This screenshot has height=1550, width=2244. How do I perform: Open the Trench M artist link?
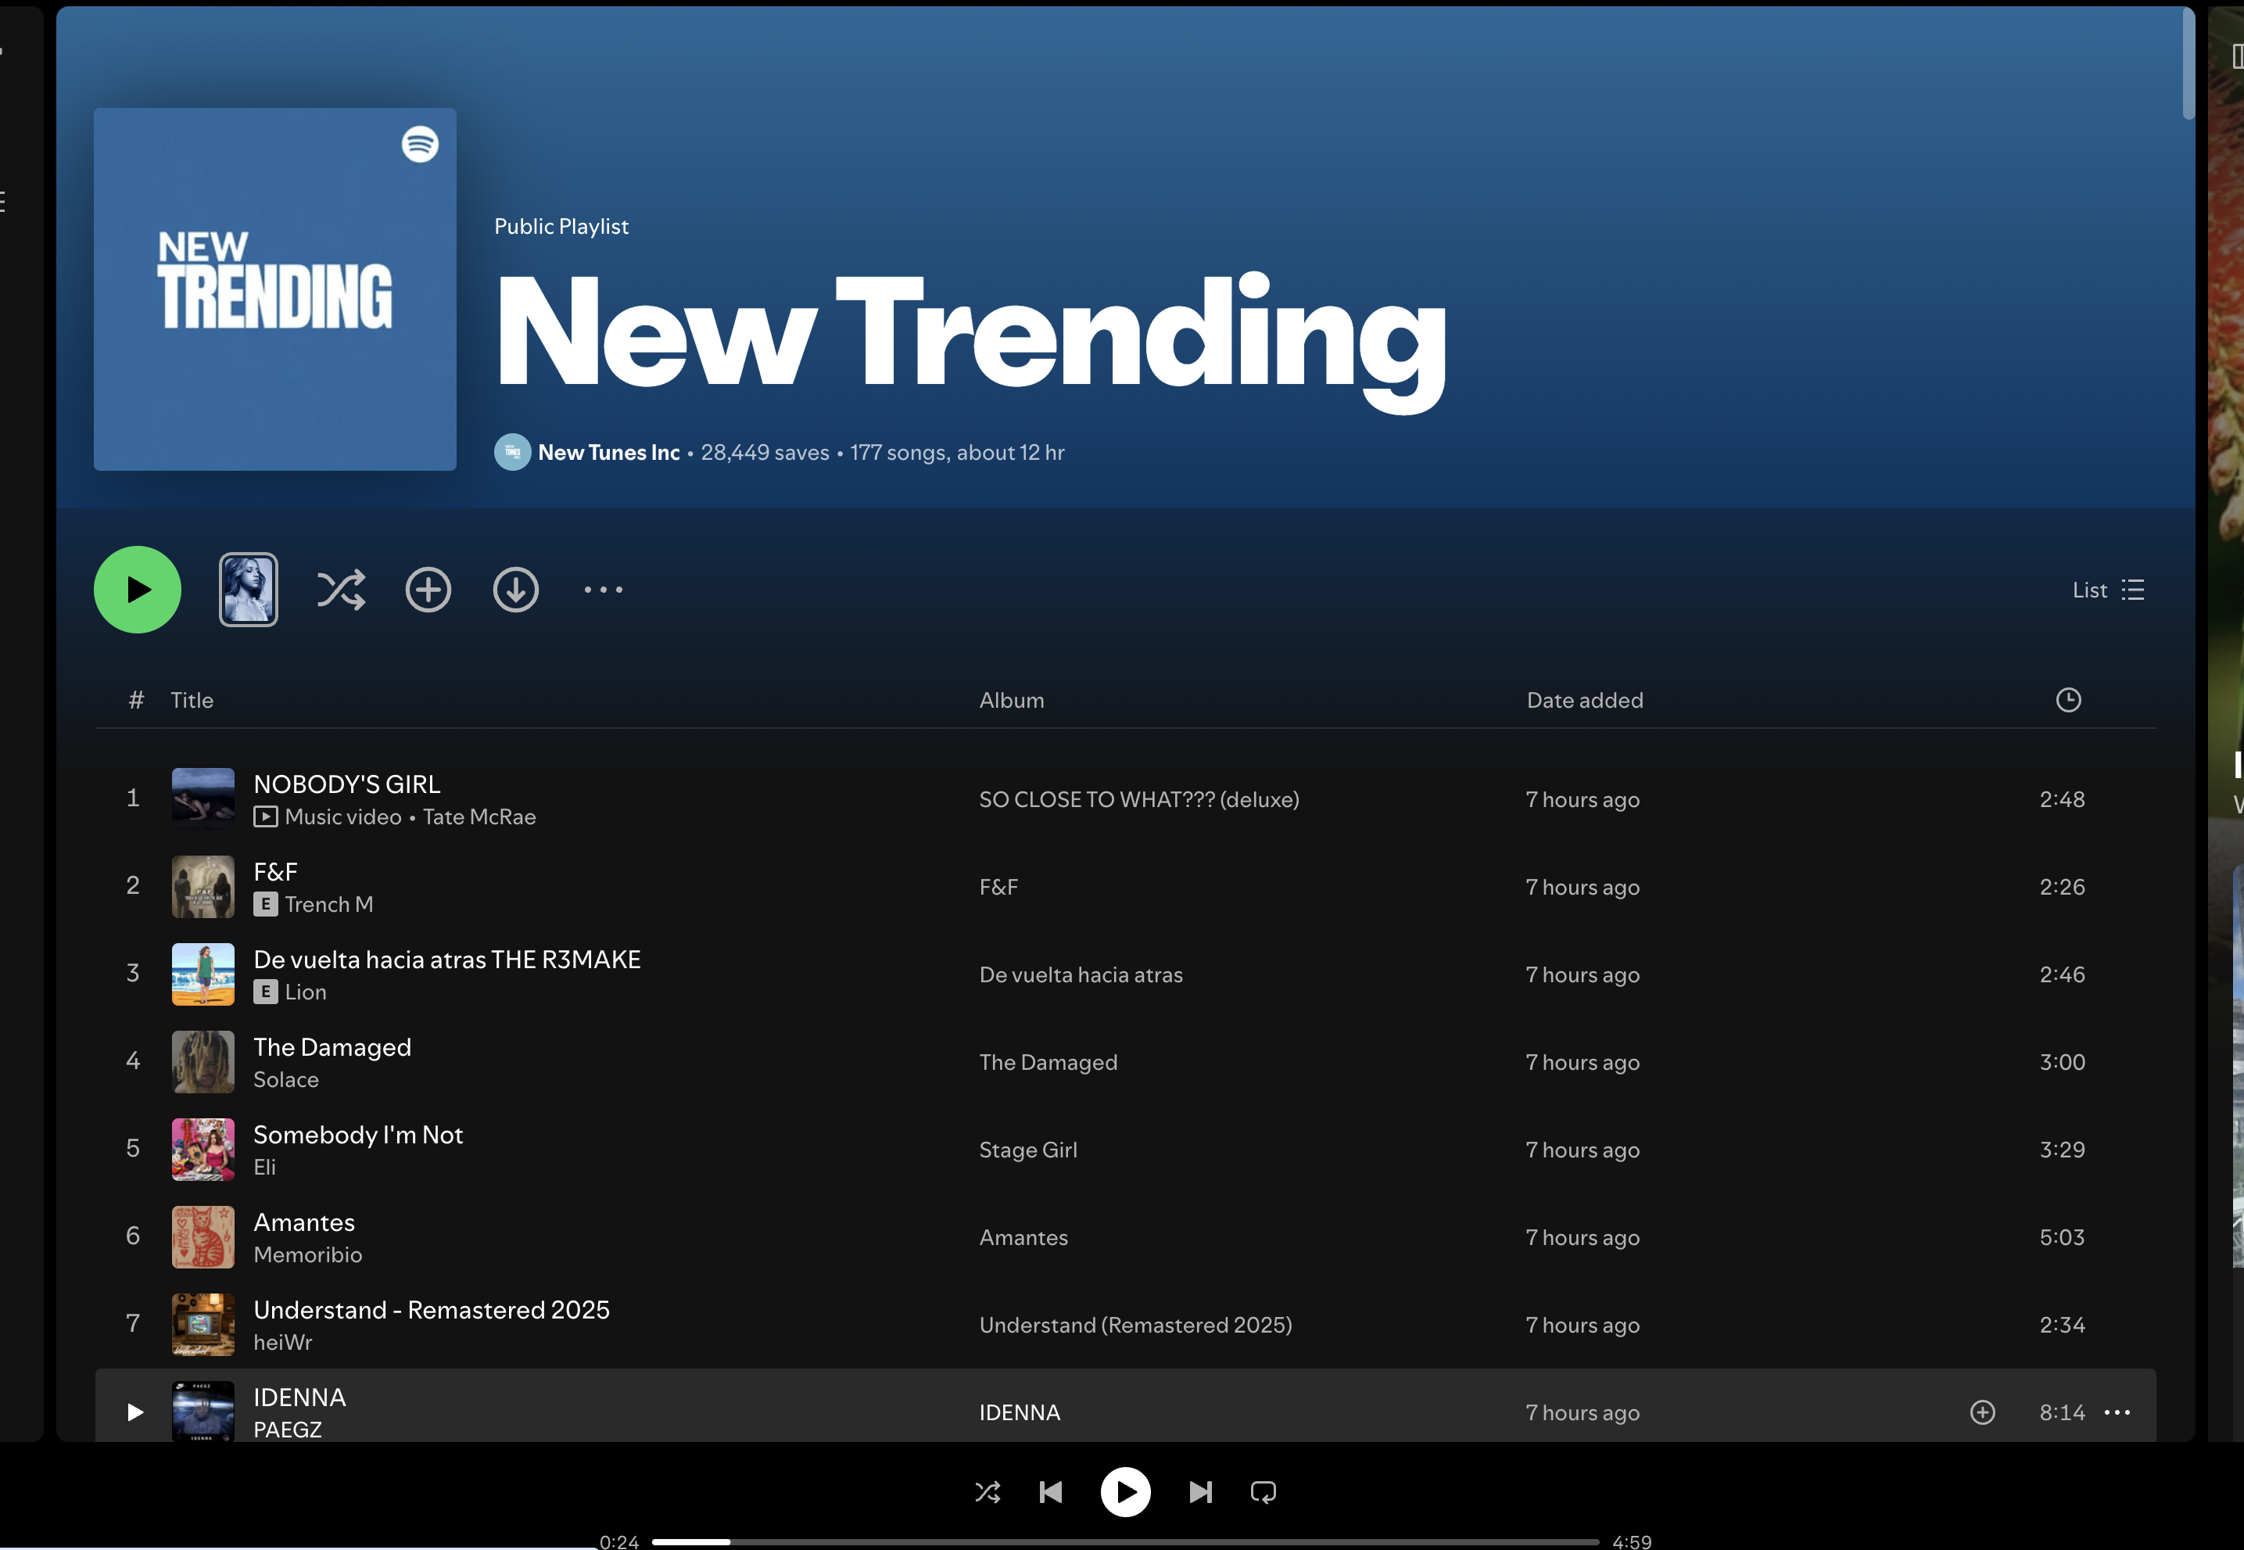329,904
